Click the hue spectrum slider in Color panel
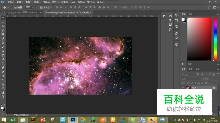 216,39
